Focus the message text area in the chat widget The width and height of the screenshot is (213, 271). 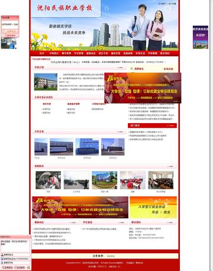click(15, 246)
